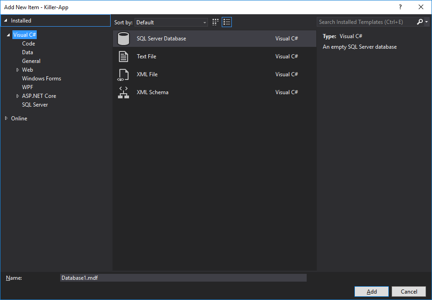Screen dimensions: 432x300
Task: Click the Name field containing Database1.mdf
Action: point(183,277)
